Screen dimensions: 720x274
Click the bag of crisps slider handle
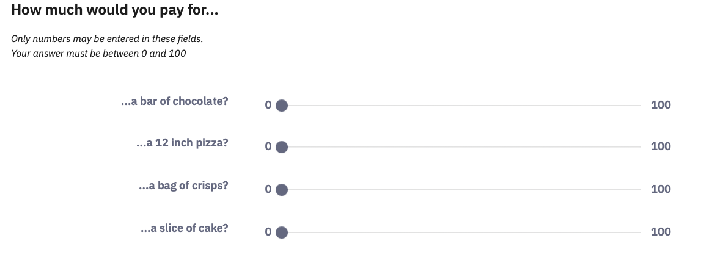pos(281,190)
